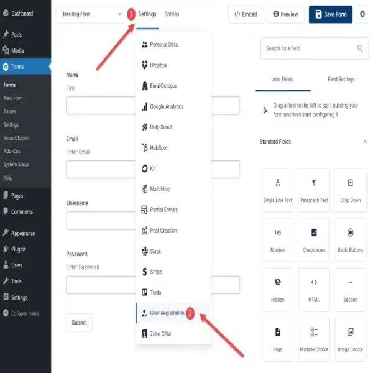Click the form Submit button
Viewport: 373px width, 373px height.
[79, 322]
